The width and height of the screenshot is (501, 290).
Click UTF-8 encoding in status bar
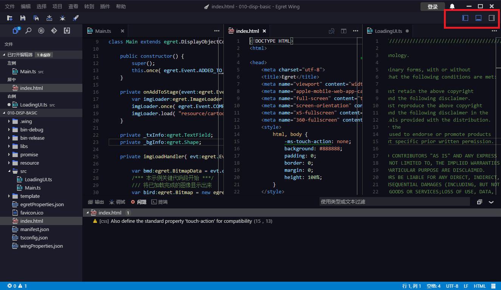click(452, 286)
